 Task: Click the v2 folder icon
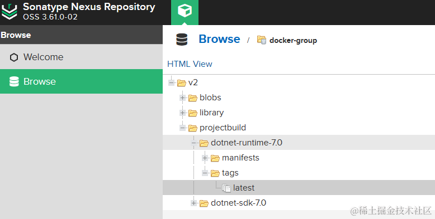coord(181,82)
